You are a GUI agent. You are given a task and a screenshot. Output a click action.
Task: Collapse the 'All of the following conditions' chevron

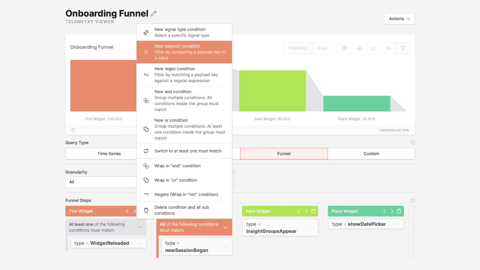tap(225, 227)
